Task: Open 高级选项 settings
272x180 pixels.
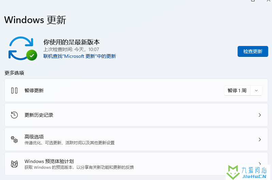Action: coord(136,140)
